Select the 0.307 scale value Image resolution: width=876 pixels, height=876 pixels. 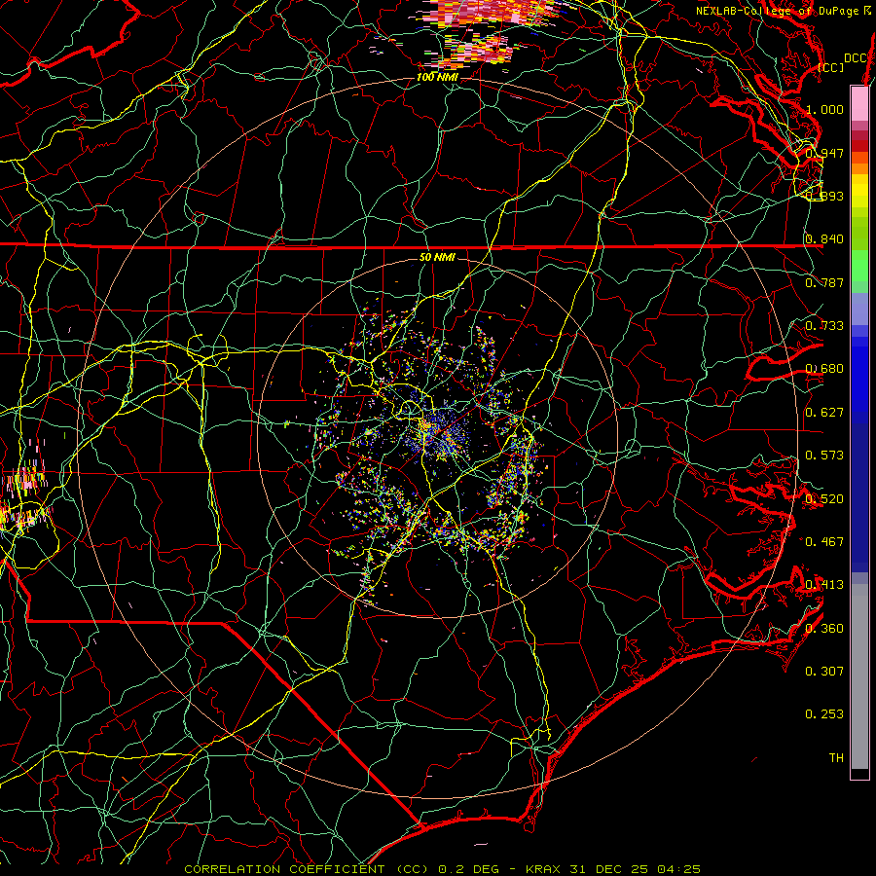point(824,672)
